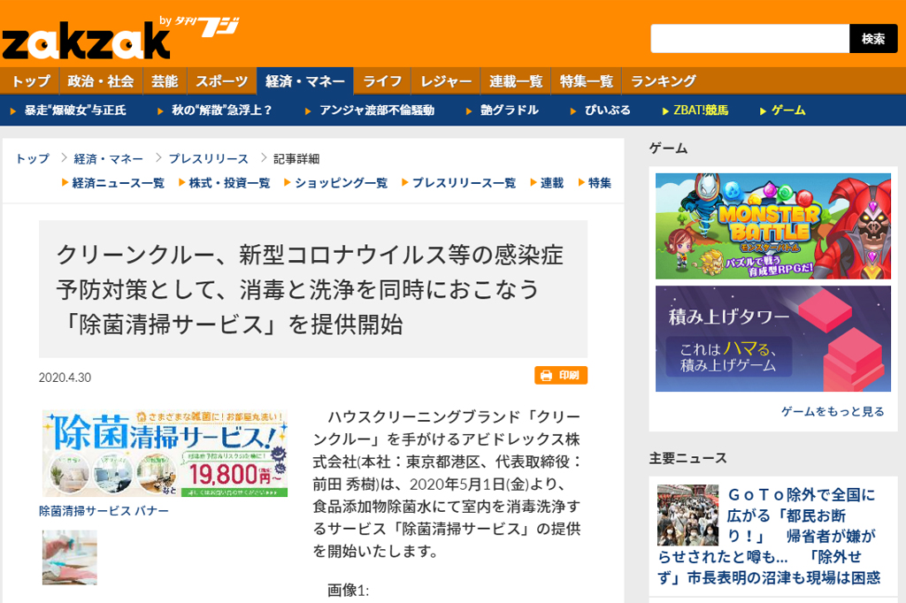Open the スポーツ navigation tab

pos(222,81)
